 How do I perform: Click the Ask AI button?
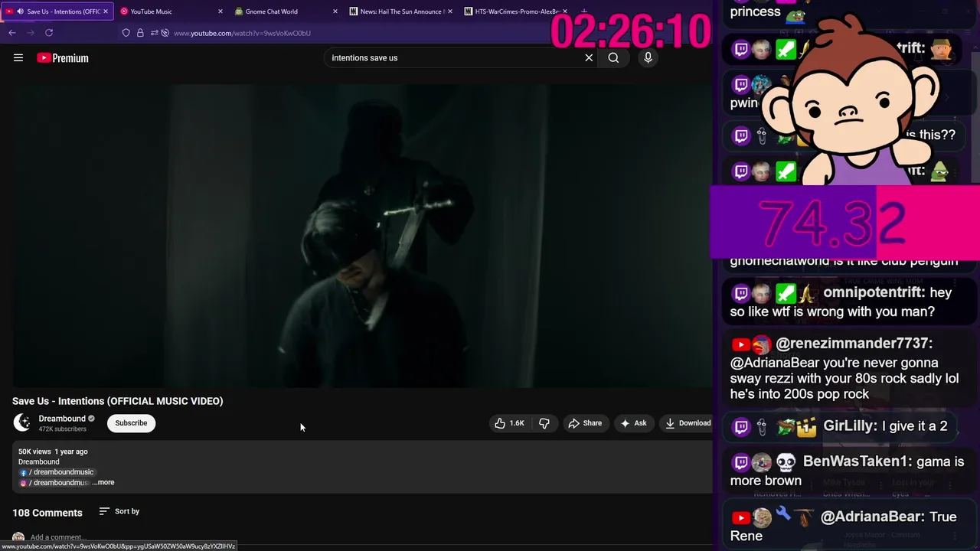634,423
